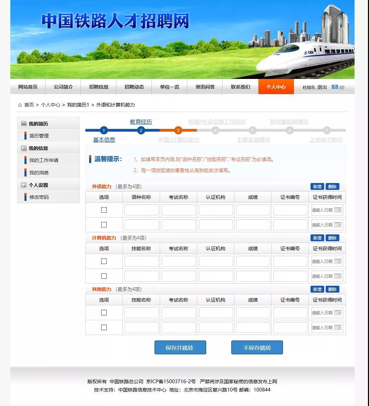This screenshot has width=369, height=406.
Task: Open calendar picker in first foreign language row
Action: point(338,210)
